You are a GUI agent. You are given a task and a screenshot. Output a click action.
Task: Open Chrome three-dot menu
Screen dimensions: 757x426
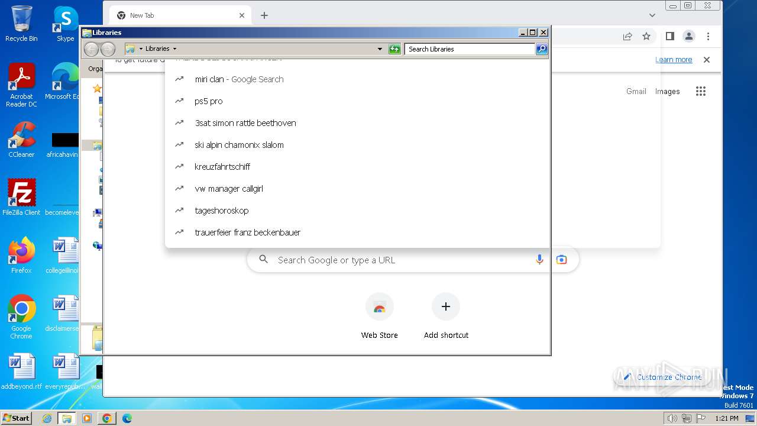tap(708, 36)
